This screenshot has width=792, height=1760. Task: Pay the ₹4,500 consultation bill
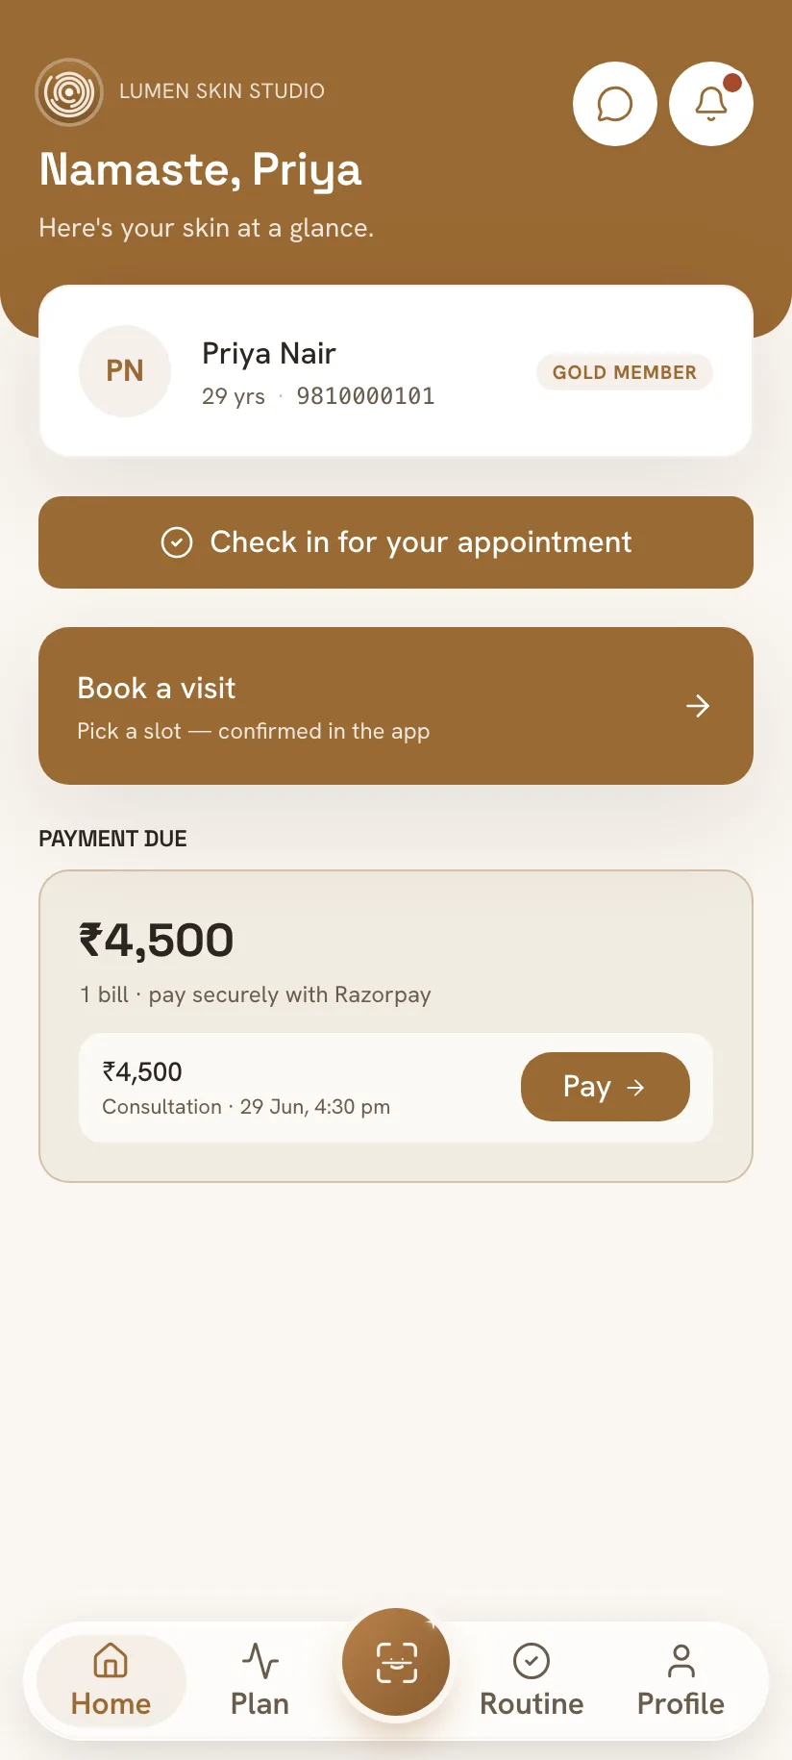[x=606, y=1087]
